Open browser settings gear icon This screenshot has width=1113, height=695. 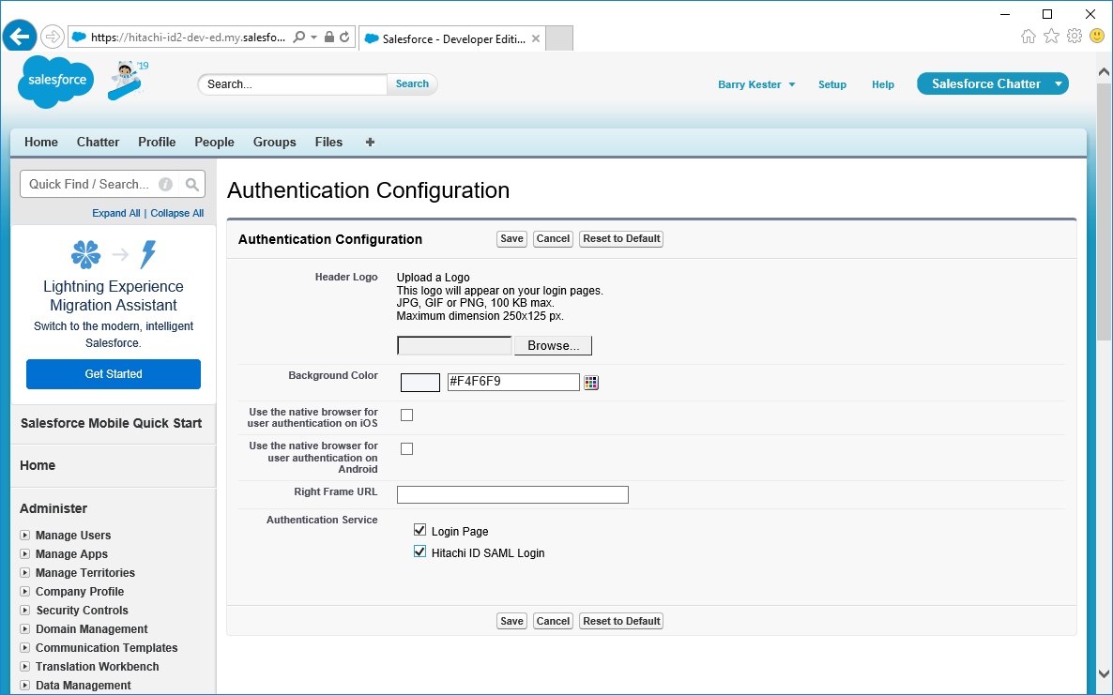1075,36
